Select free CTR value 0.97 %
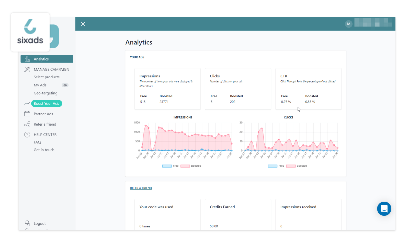This screenshot has width=409, height=244. click(286, 102)
